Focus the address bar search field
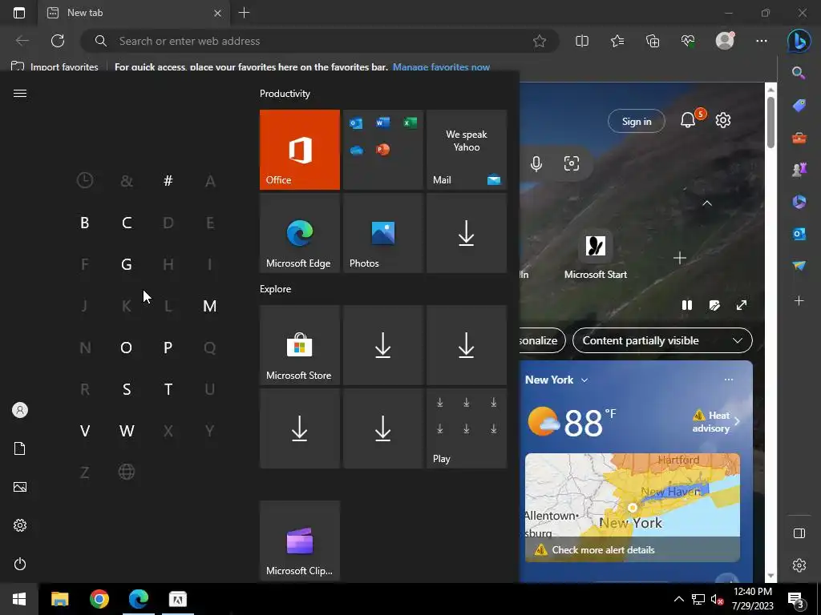 point(319,41)
